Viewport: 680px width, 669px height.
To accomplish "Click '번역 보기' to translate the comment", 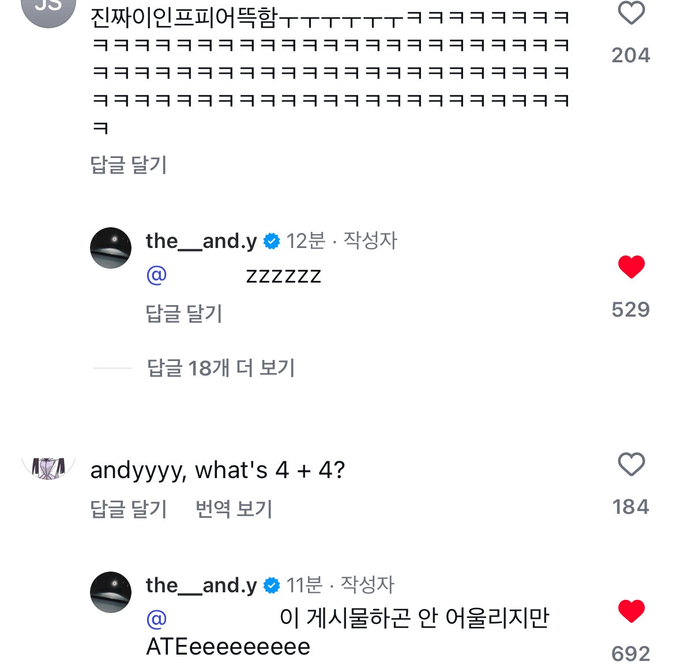I will (234, 509).
